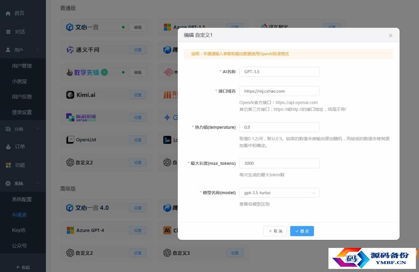Submit the form with 提交 button

point(302,231)
